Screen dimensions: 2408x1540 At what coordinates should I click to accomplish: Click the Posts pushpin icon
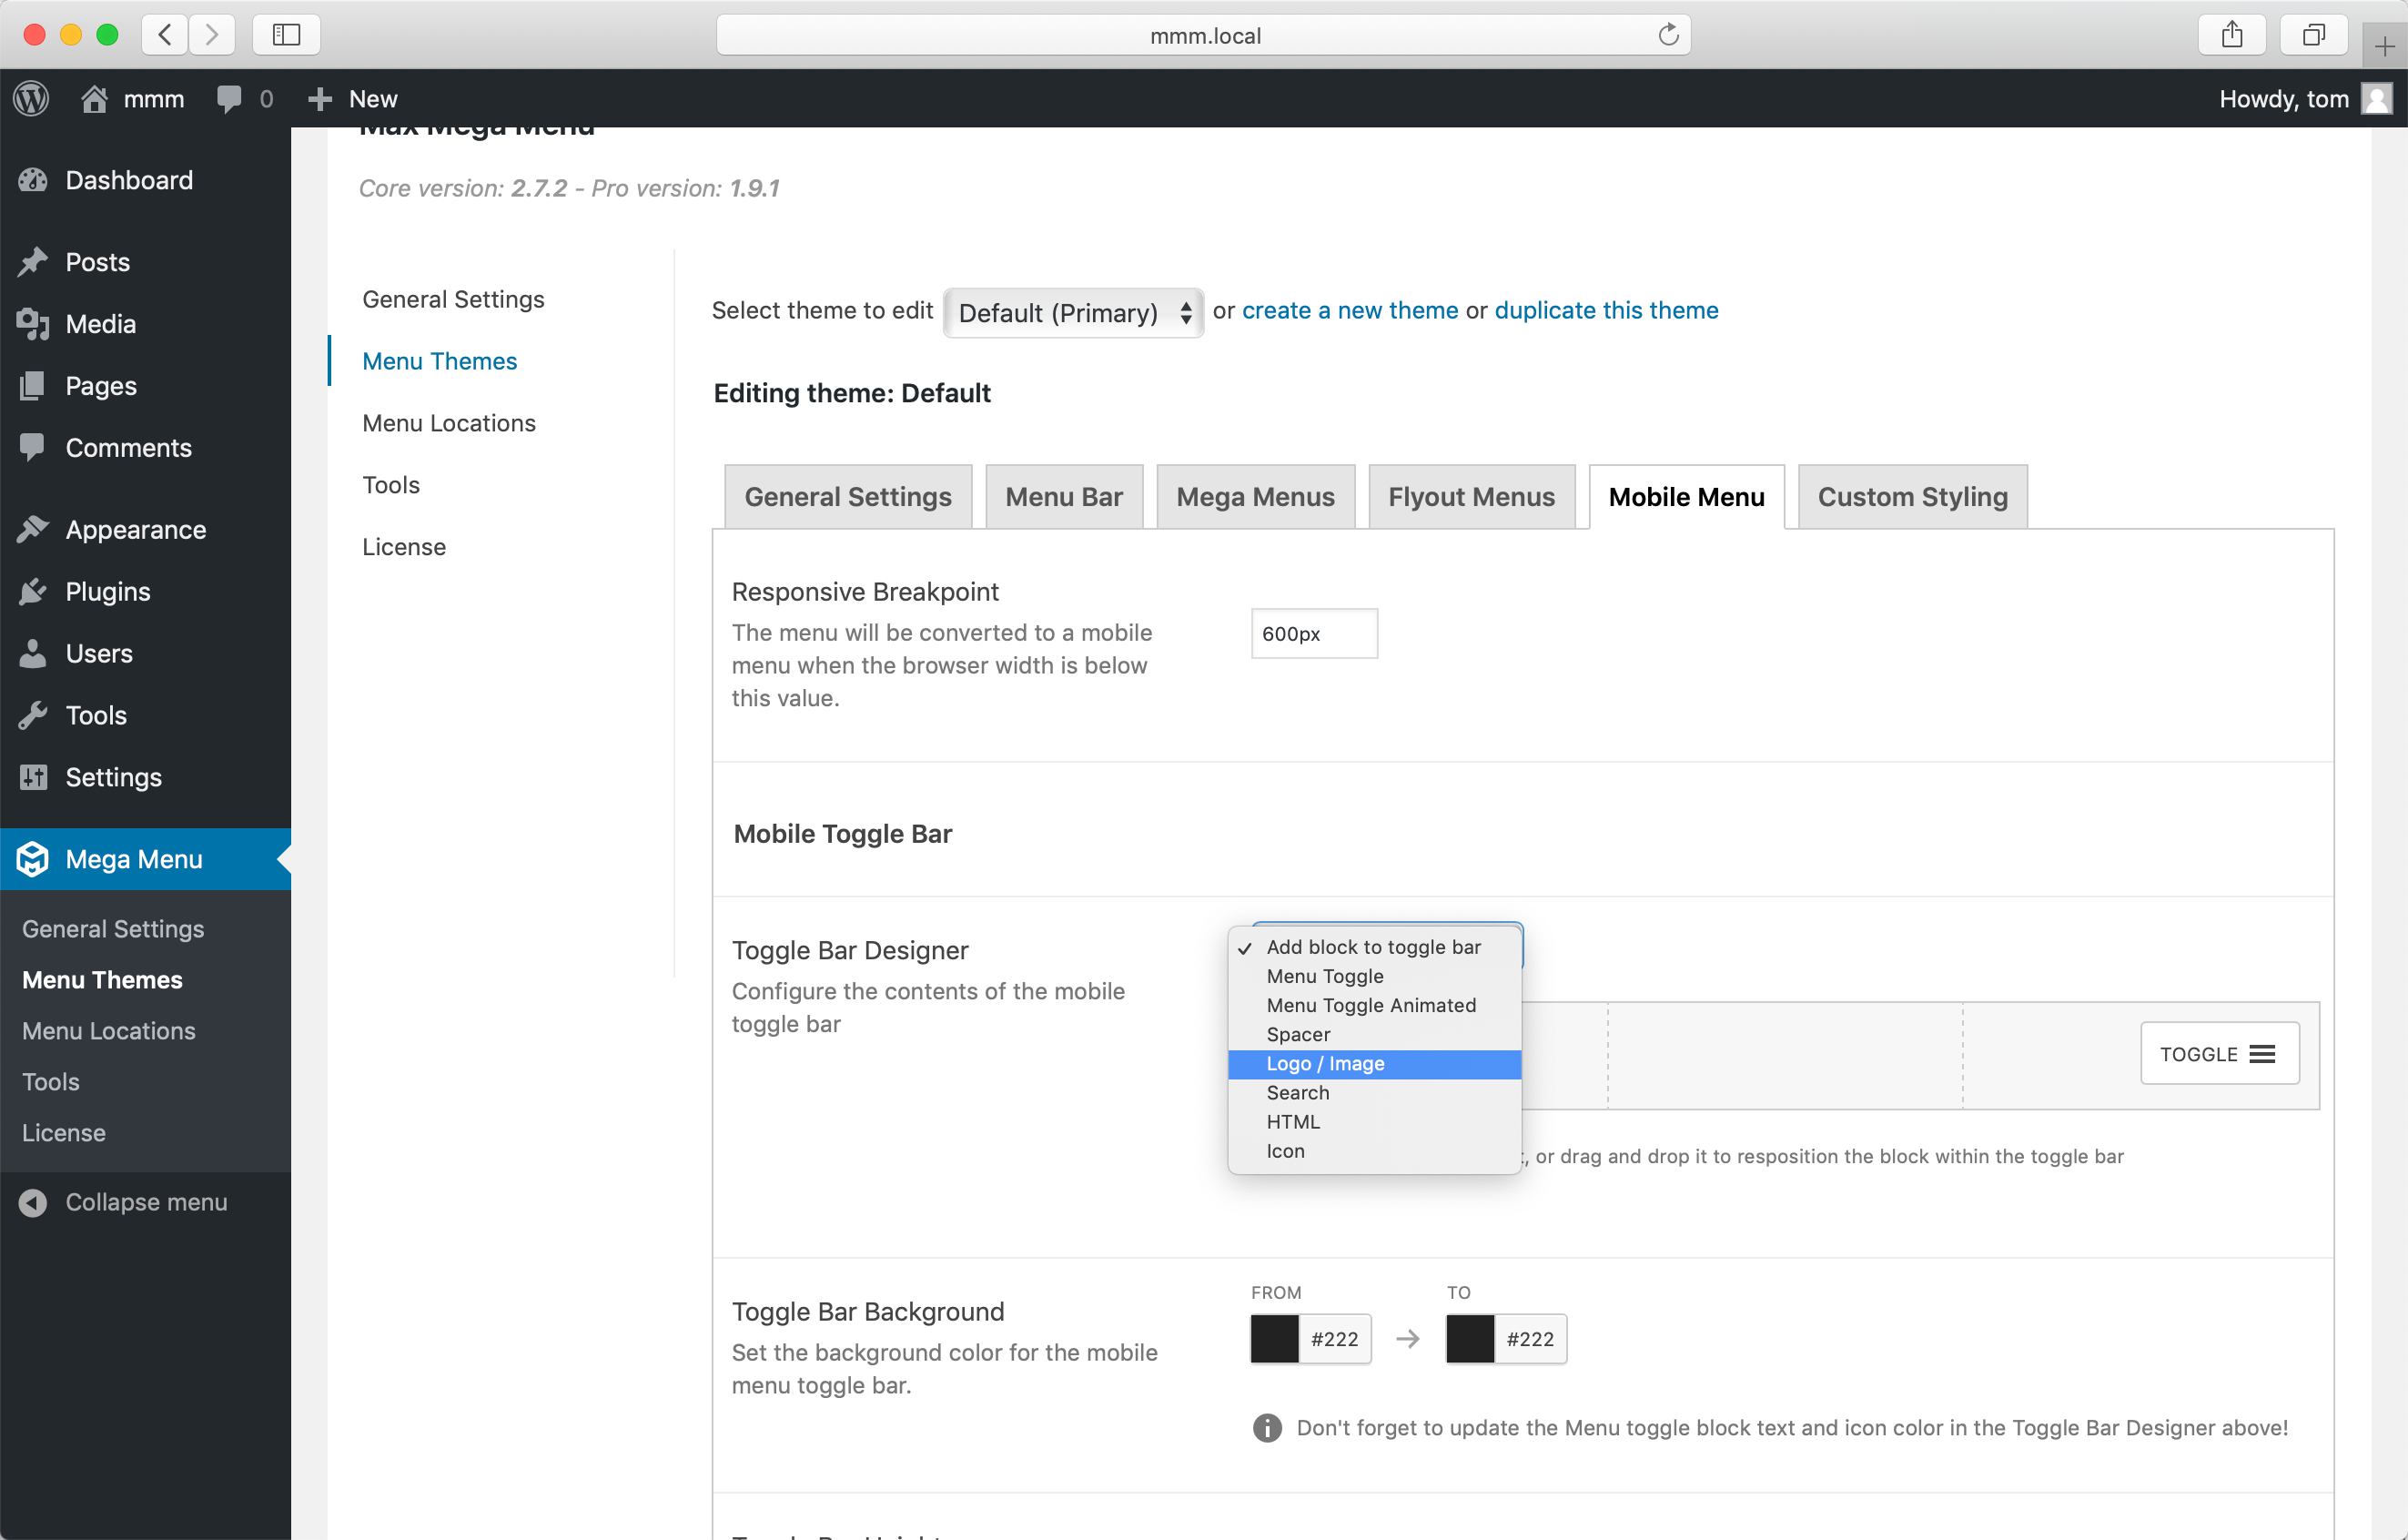tap(33, 262)
